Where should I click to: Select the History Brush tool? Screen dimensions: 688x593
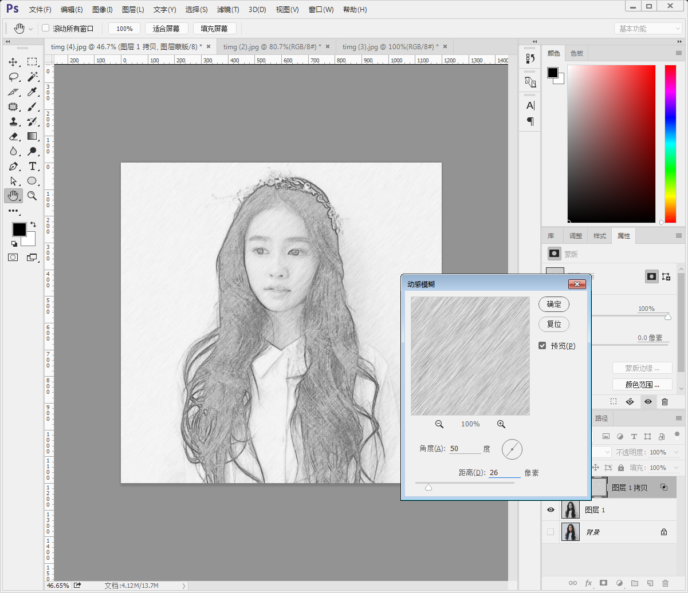tap(32, 121)
